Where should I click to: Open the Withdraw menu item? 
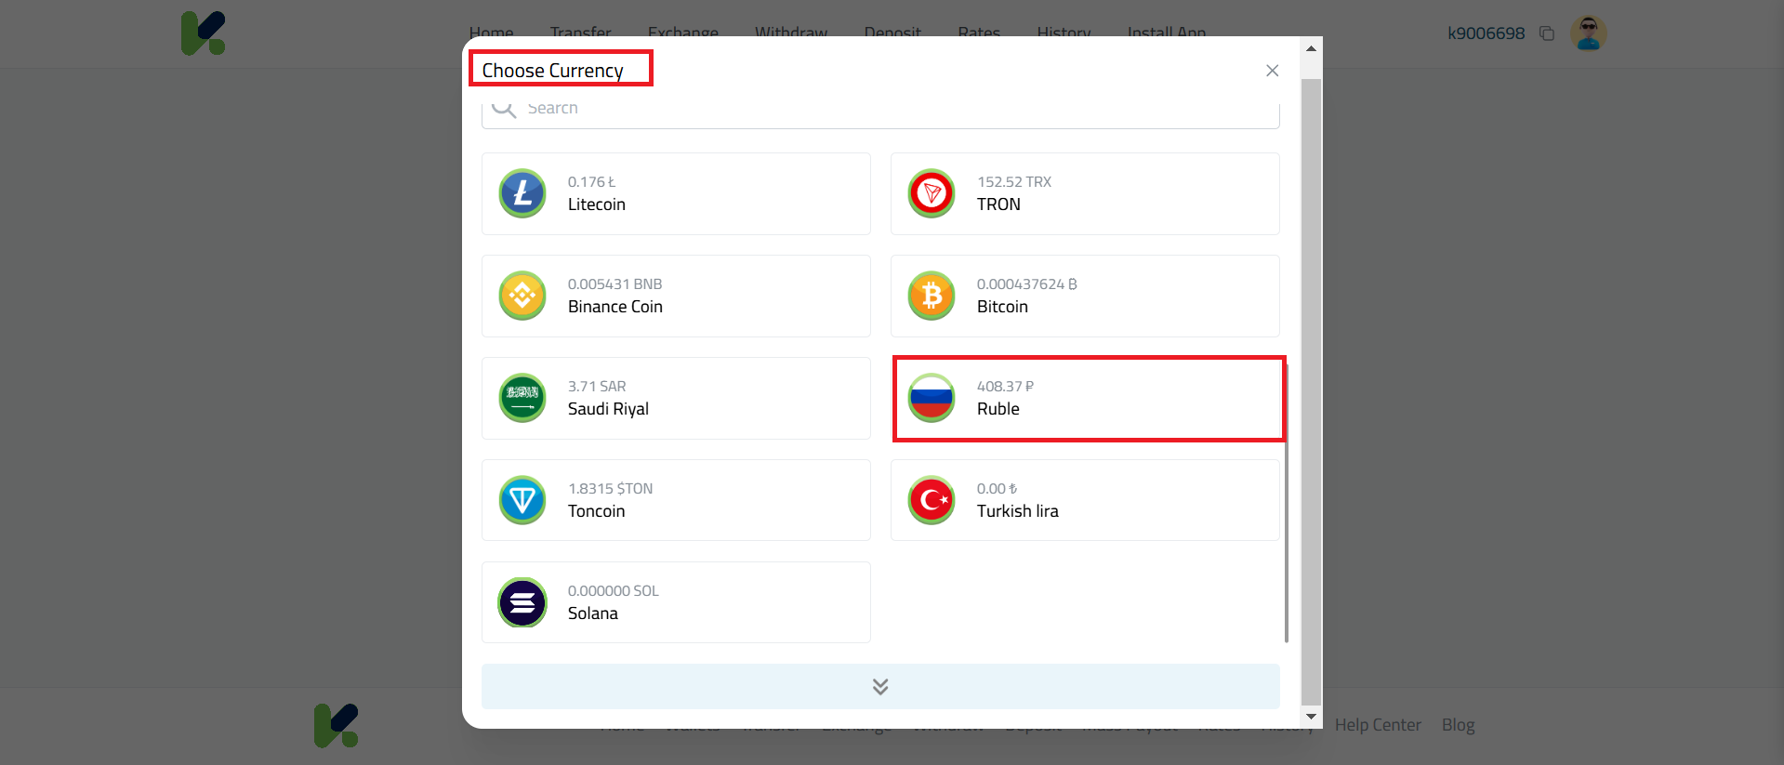(x=791, y=33)
